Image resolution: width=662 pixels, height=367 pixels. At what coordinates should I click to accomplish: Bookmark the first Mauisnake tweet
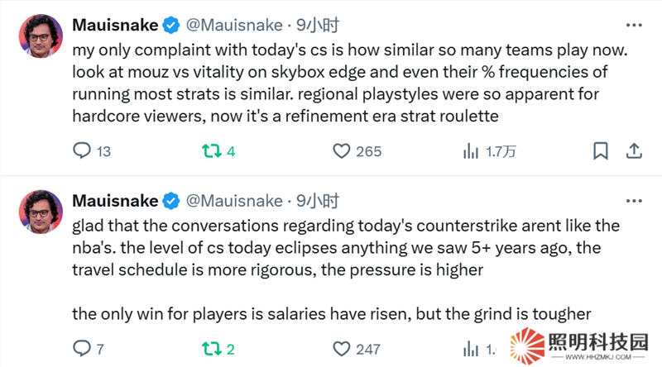point(601,151)
